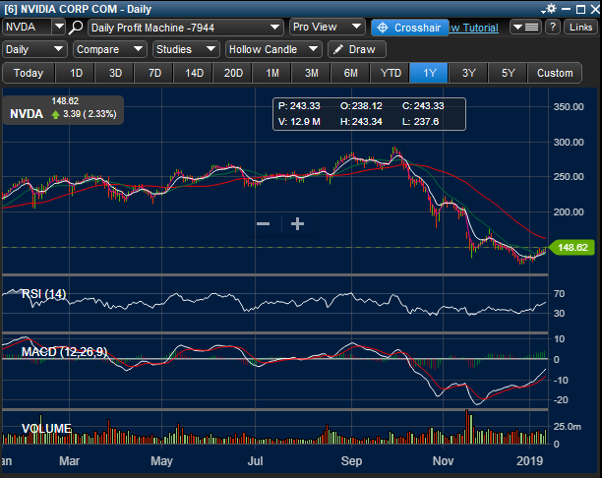This screenshot has width=602, height=478.
Task: Open the Hollow Candle chart style dropdown
Action: click(x=273, y=49)
